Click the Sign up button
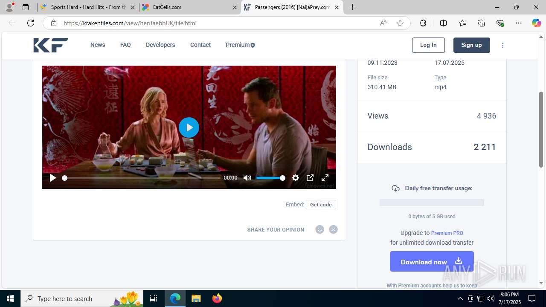 pyautogui.click(x=471, y=45)
